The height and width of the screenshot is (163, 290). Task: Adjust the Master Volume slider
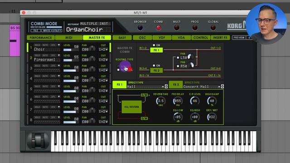click(x=54, y=27)
